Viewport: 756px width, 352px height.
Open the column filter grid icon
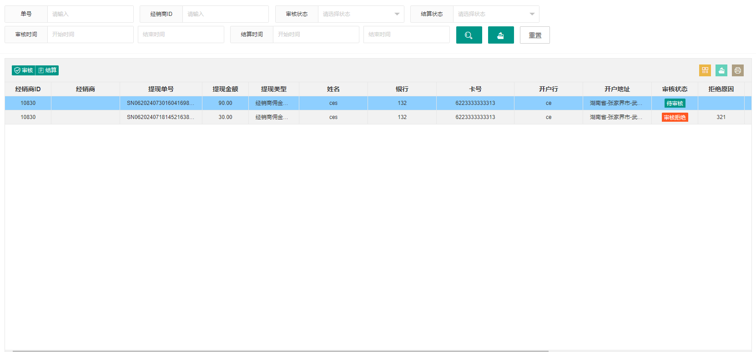pyautogui.click(x=705, y=70)
